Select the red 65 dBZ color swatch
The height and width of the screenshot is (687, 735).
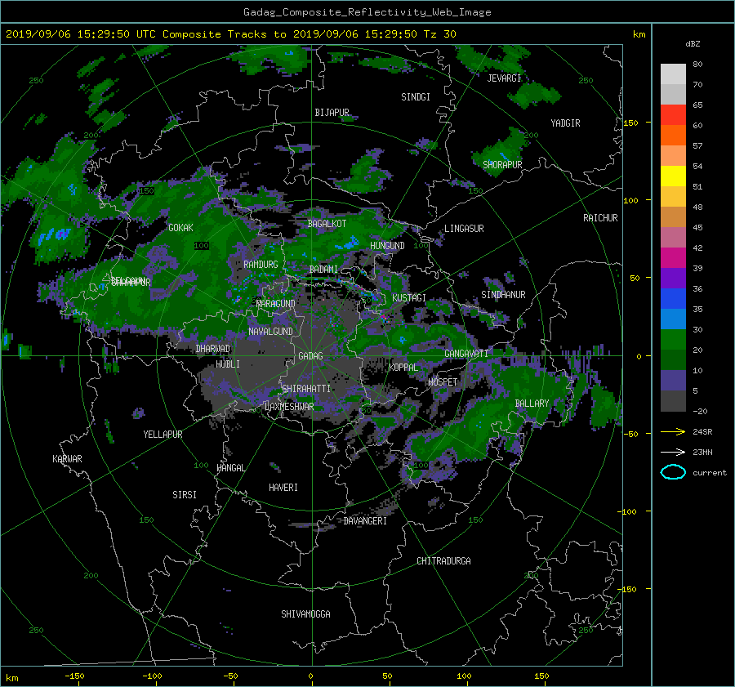pos(673,115)
